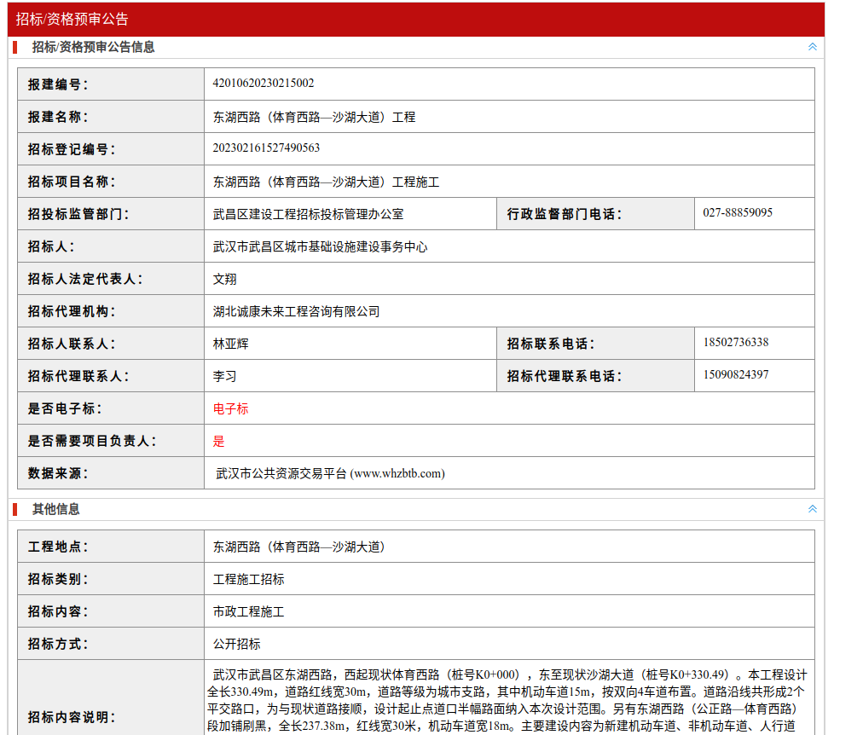Screen dimensions: 863x735
Task: Click 公开招标 value
Action: [237, 645]
